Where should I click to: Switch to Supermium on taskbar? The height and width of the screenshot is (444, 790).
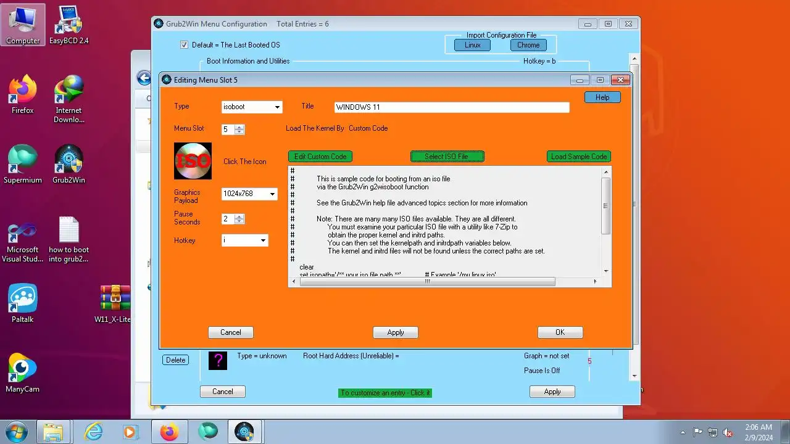coord(207,431)
